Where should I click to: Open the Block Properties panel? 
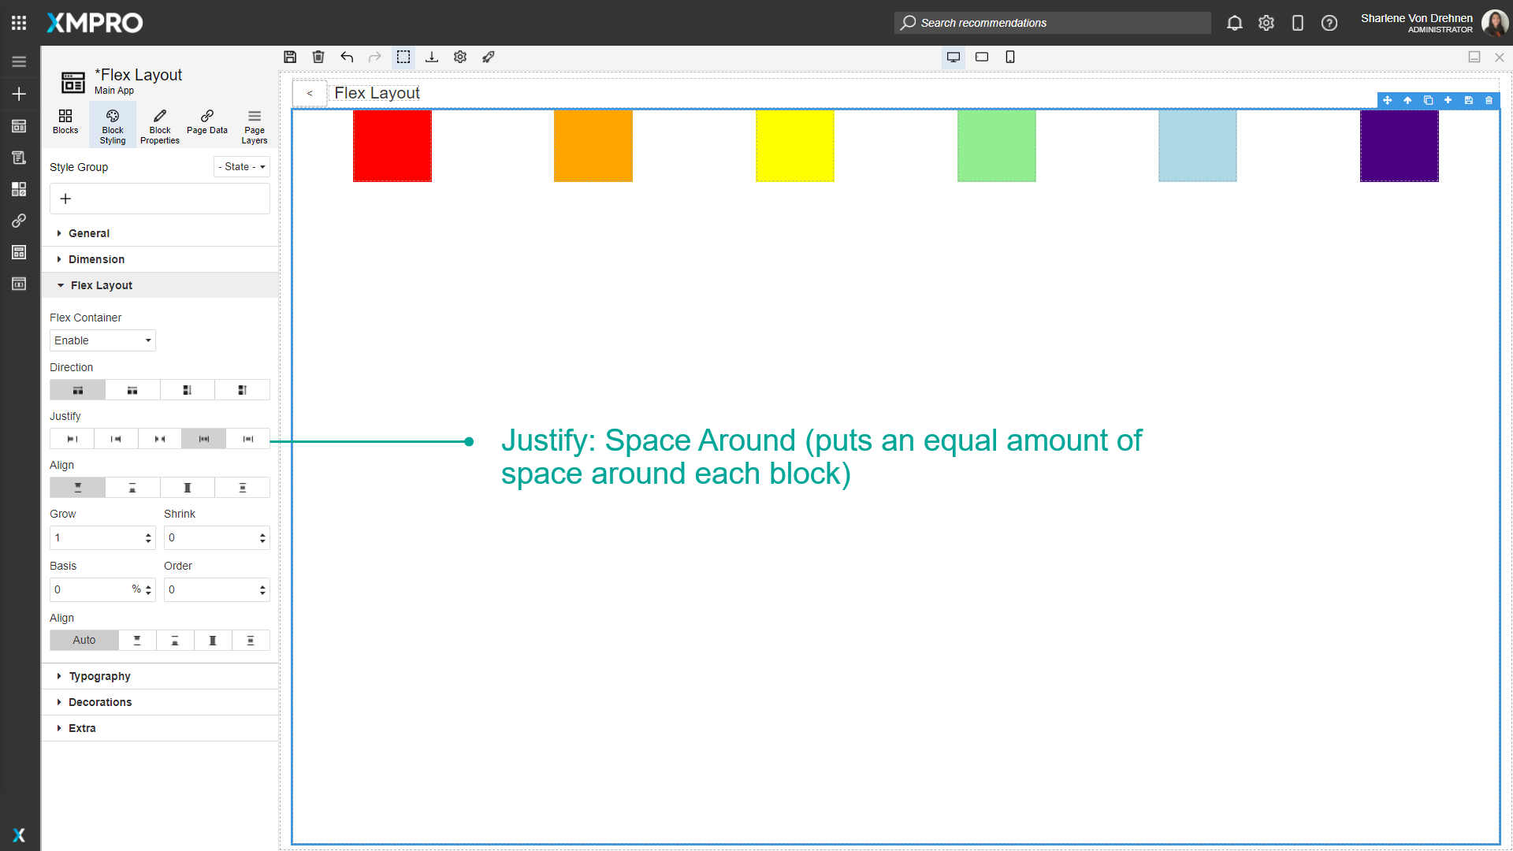point(159,124)
